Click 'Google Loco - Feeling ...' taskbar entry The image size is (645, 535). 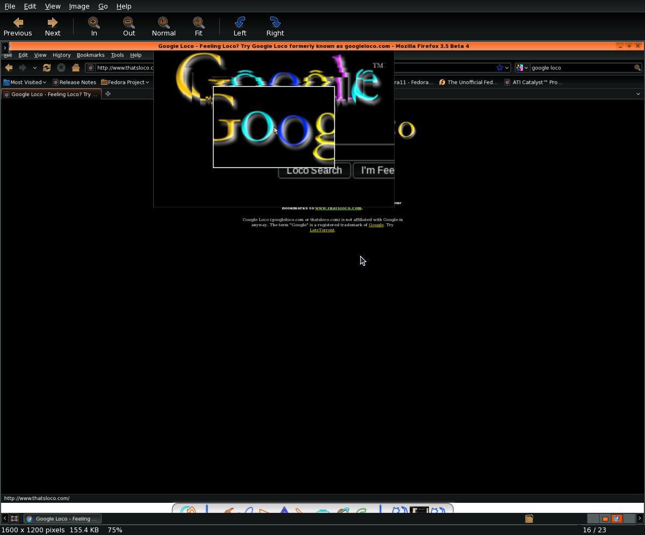click(62, 519)
